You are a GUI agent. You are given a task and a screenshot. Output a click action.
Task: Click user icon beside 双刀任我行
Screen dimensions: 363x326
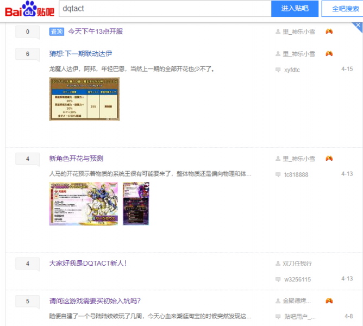(278, 264)
